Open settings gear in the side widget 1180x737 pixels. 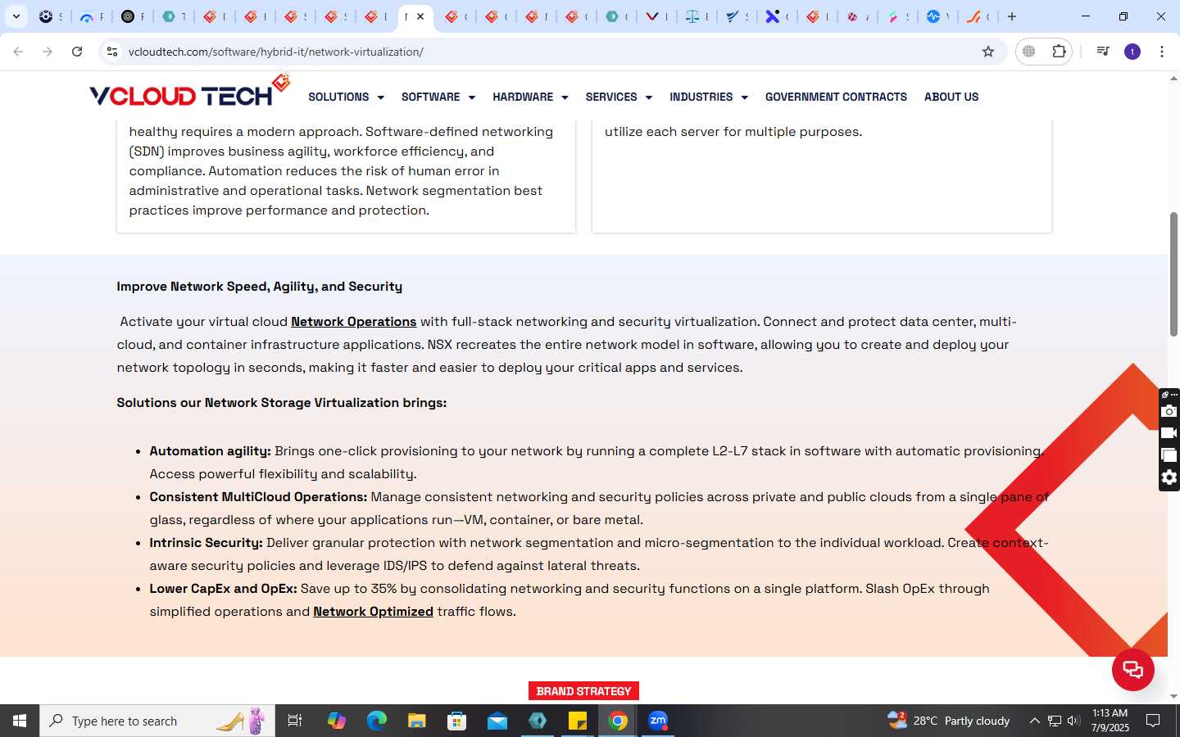1169,477
